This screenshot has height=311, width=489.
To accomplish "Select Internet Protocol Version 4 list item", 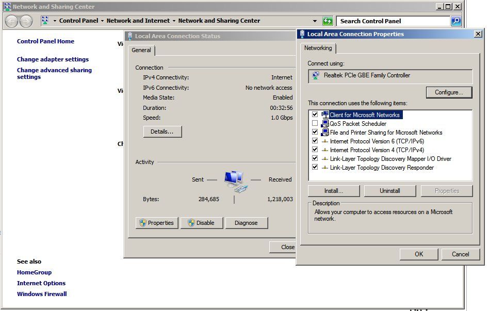I will [x=377, y=150].
